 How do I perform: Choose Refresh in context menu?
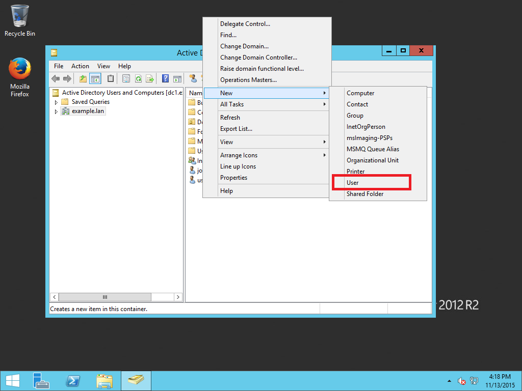(x=266, y=118)
